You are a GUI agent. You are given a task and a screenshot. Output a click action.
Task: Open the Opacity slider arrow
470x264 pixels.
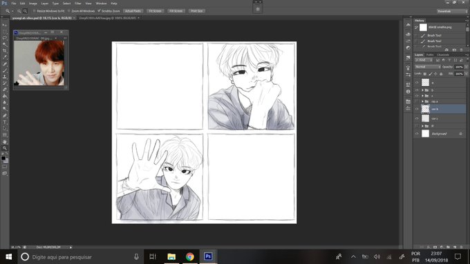(x=466, y=67)
